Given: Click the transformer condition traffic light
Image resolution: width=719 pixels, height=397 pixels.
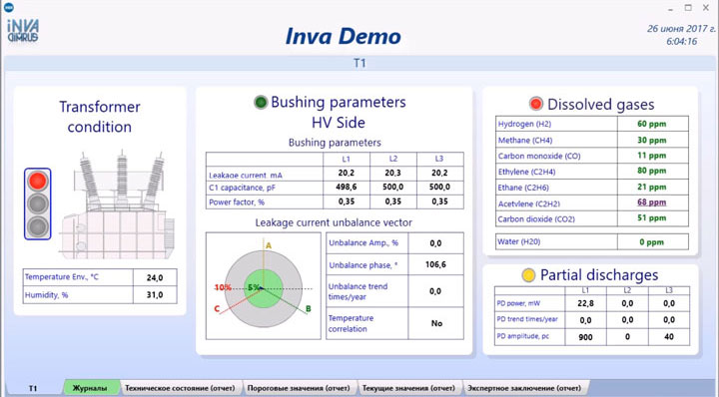Looking at the screenshot, I should 38,203.
